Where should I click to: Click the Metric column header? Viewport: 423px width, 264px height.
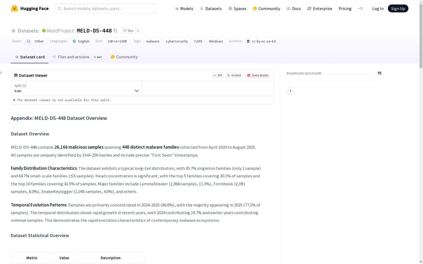(32, 258)
